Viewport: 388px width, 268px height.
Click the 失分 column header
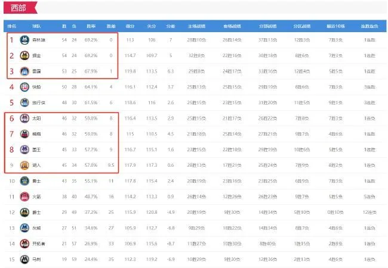[152, 26]
